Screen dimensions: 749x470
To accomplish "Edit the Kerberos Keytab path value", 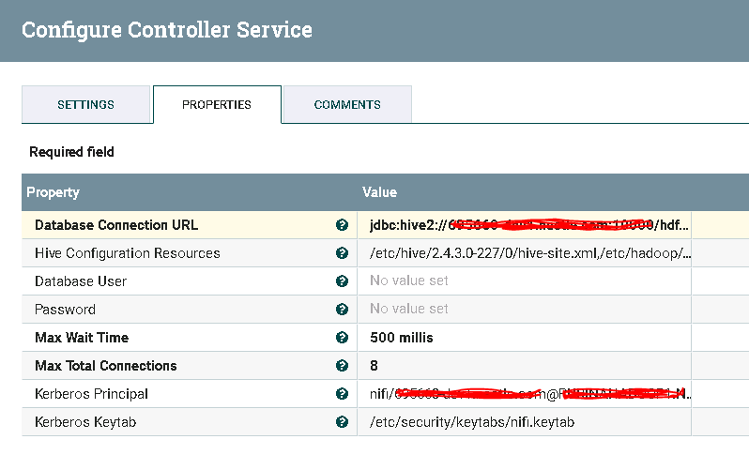I will coord(524,422).
